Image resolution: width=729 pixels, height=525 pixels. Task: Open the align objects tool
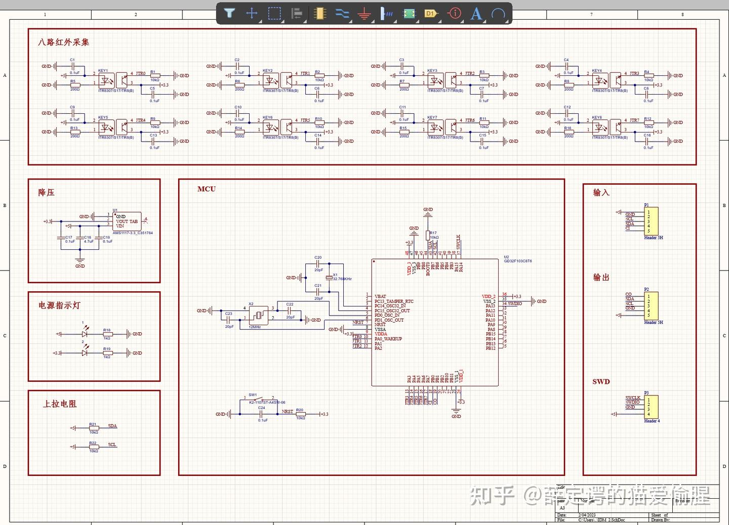297,13
